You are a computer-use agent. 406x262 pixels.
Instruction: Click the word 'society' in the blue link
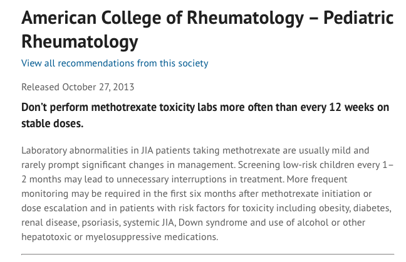coord(193,63)
